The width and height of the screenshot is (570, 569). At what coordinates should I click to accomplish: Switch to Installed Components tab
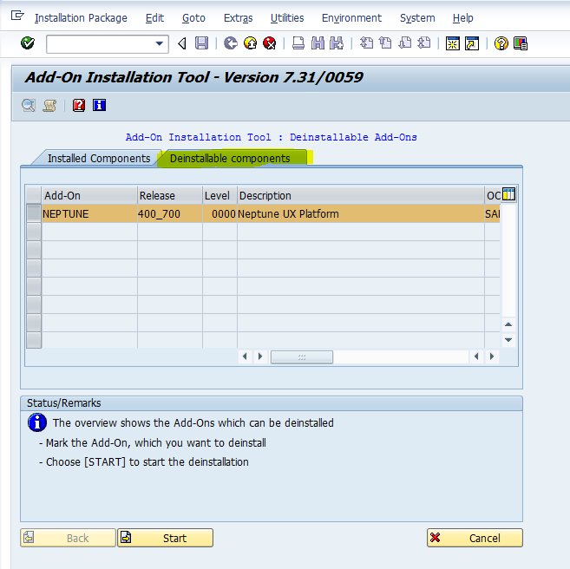click(x=97, y=159)
